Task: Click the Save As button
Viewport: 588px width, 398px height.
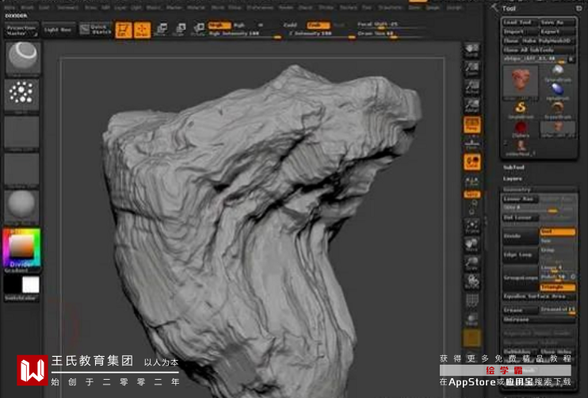Action: [556, 22]
